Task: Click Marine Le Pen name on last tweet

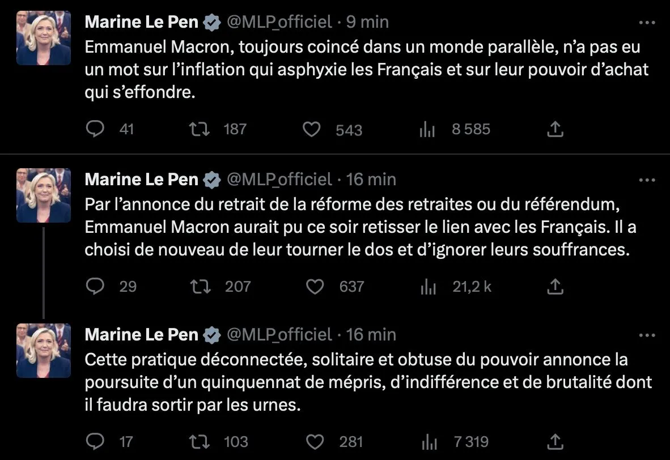Action: tap(142, 335)
